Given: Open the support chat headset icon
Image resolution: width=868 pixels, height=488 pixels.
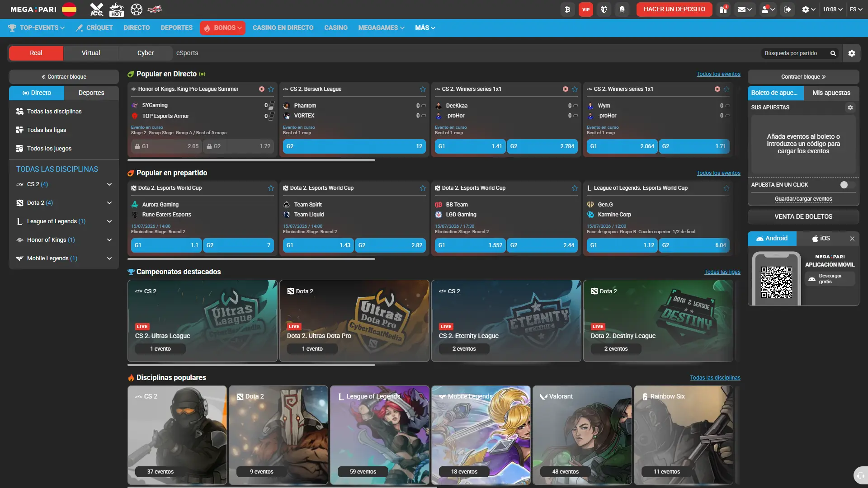Looking at the screenshot, I should coord(860,475).
